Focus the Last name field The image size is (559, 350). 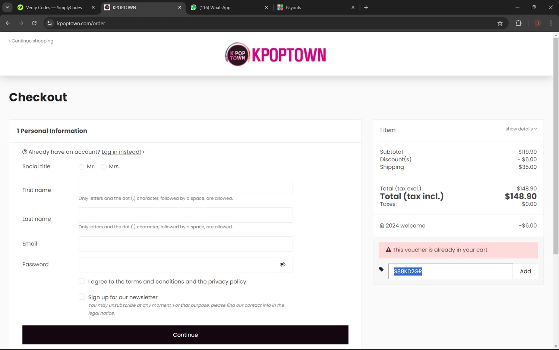[x=185, y=215]
